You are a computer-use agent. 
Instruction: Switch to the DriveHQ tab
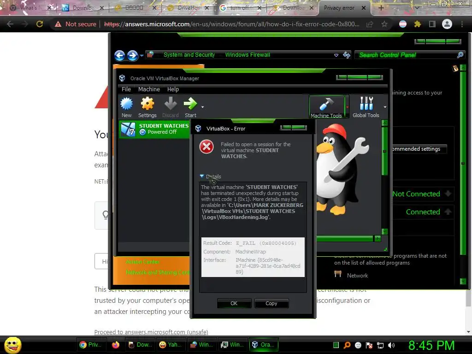click(x=189, y=8)
